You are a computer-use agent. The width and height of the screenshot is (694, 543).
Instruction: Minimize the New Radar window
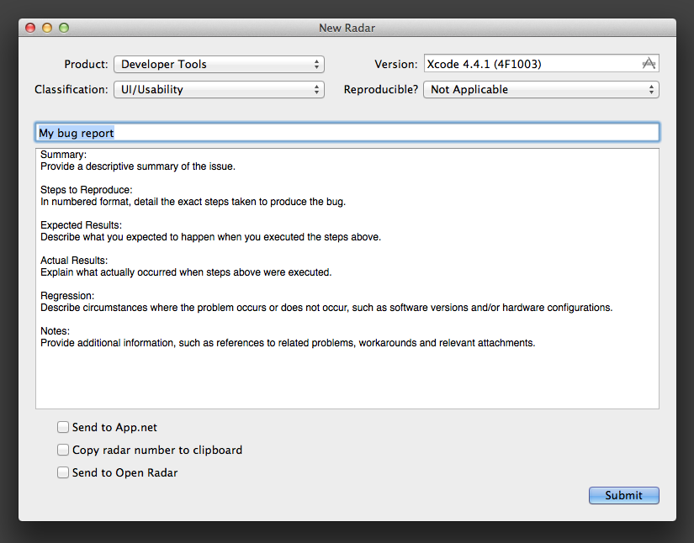coord(47,28)
